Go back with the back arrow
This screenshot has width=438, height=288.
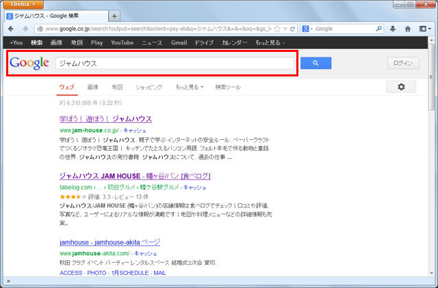[x=11, y=29]
